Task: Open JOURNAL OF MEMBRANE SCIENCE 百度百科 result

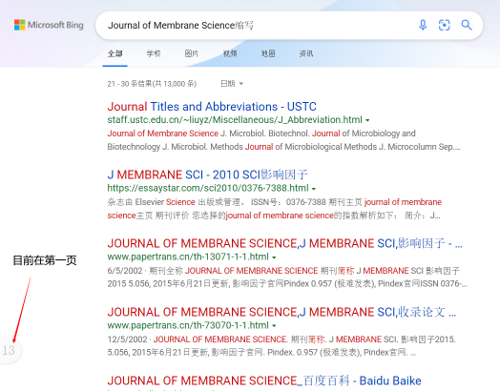Action: 264,381
